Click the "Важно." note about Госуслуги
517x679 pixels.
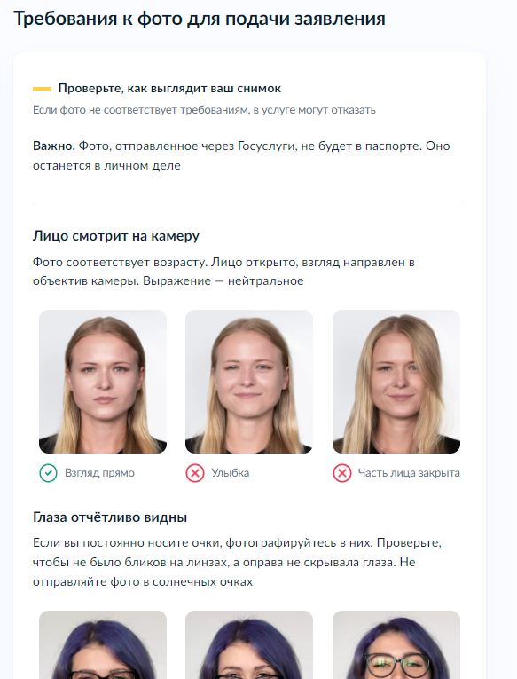[x=241, y=155]
